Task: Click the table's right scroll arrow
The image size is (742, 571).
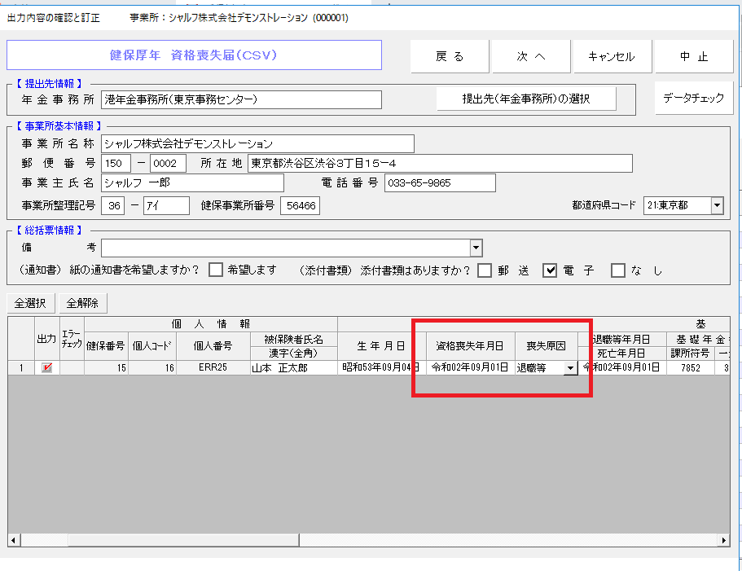Action: [723, 540]
